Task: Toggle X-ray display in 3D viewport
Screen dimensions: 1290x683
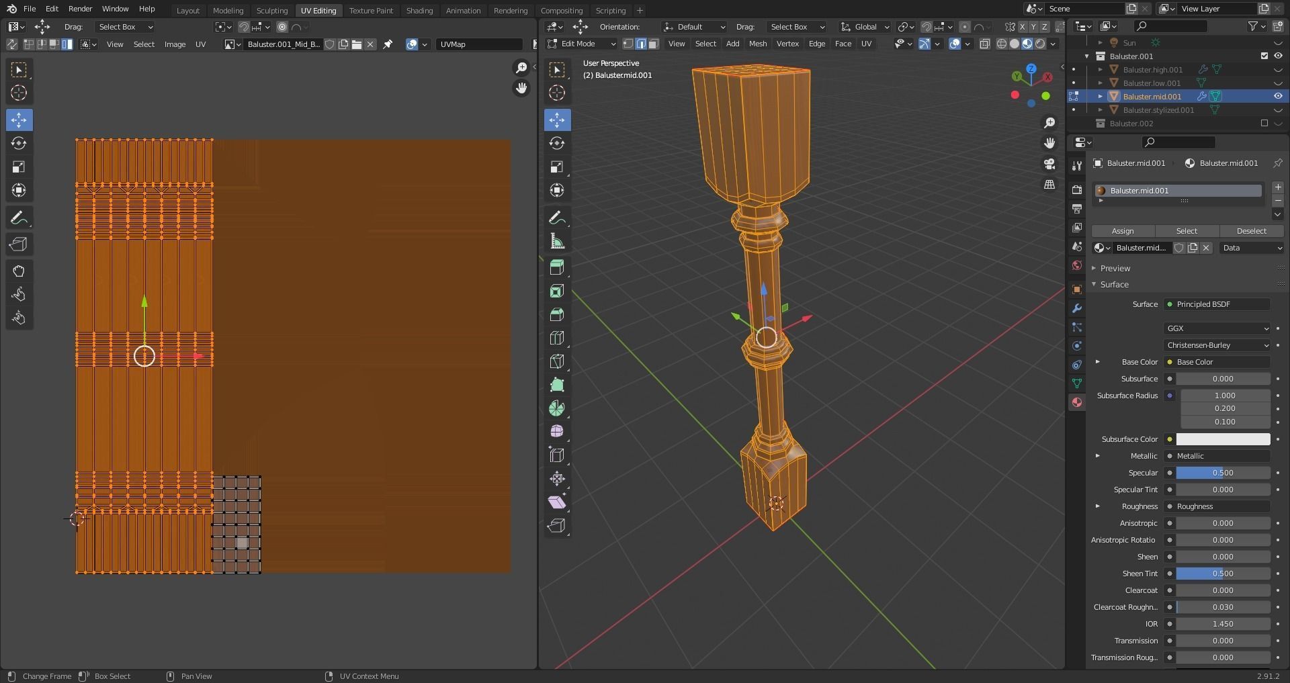Action: point(985,44)
